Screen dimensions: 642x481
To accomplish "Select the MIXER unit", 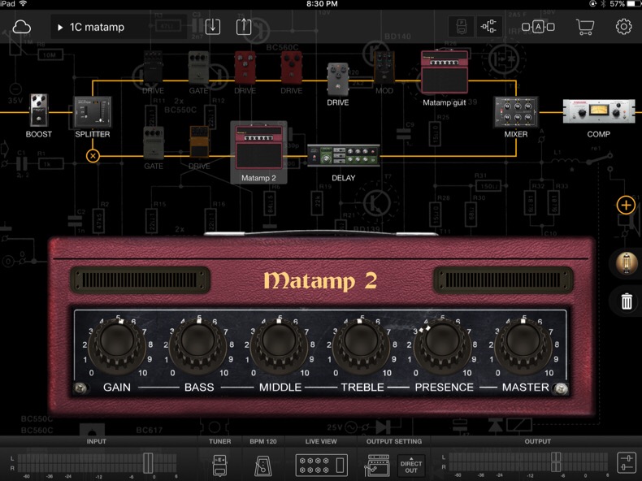I will click(515, 111).
